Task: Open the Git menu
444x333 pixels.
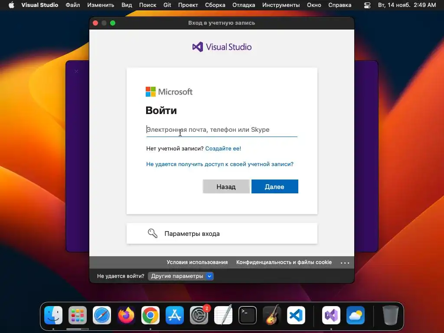Action: (167, 5)
